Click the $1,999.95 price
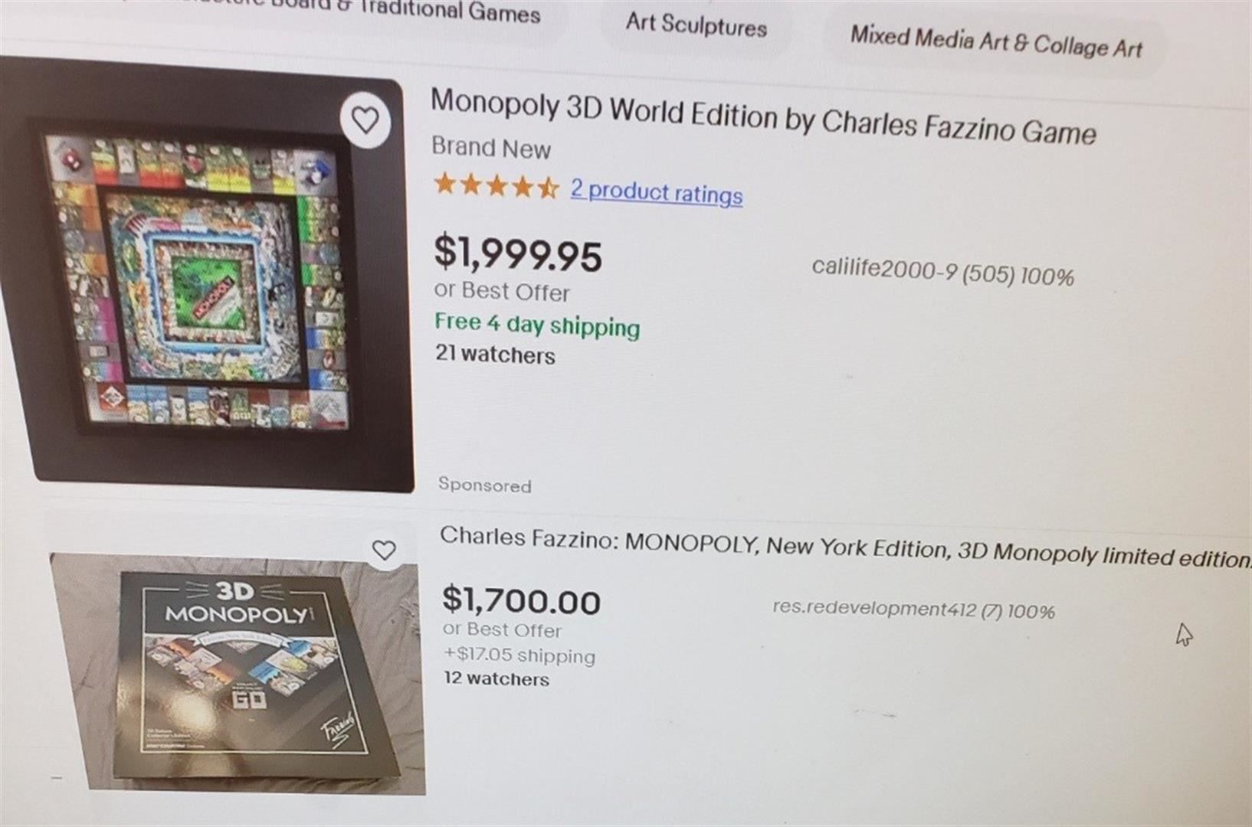Screen dimensions: 1252x827 (518, 253)
